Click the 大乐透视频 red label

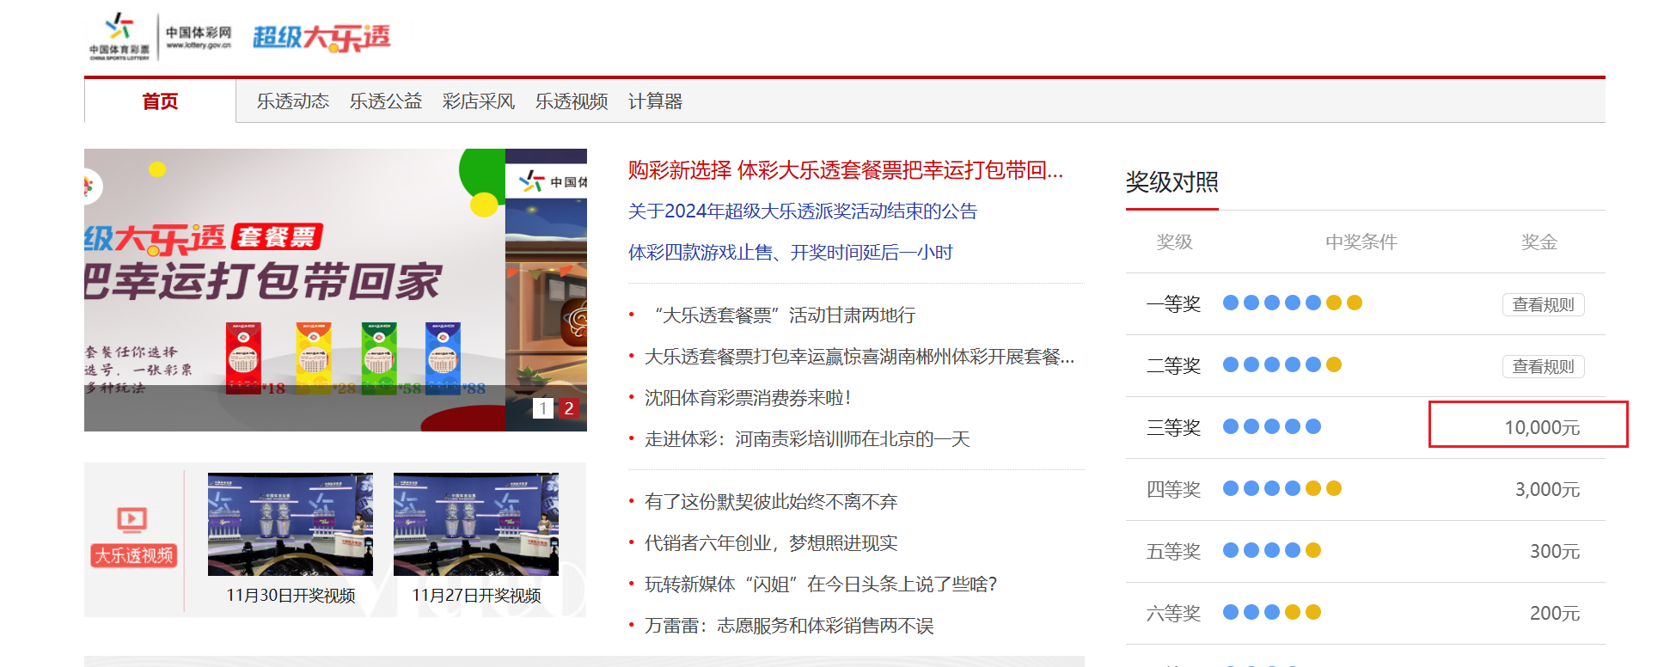pos(133,556)
